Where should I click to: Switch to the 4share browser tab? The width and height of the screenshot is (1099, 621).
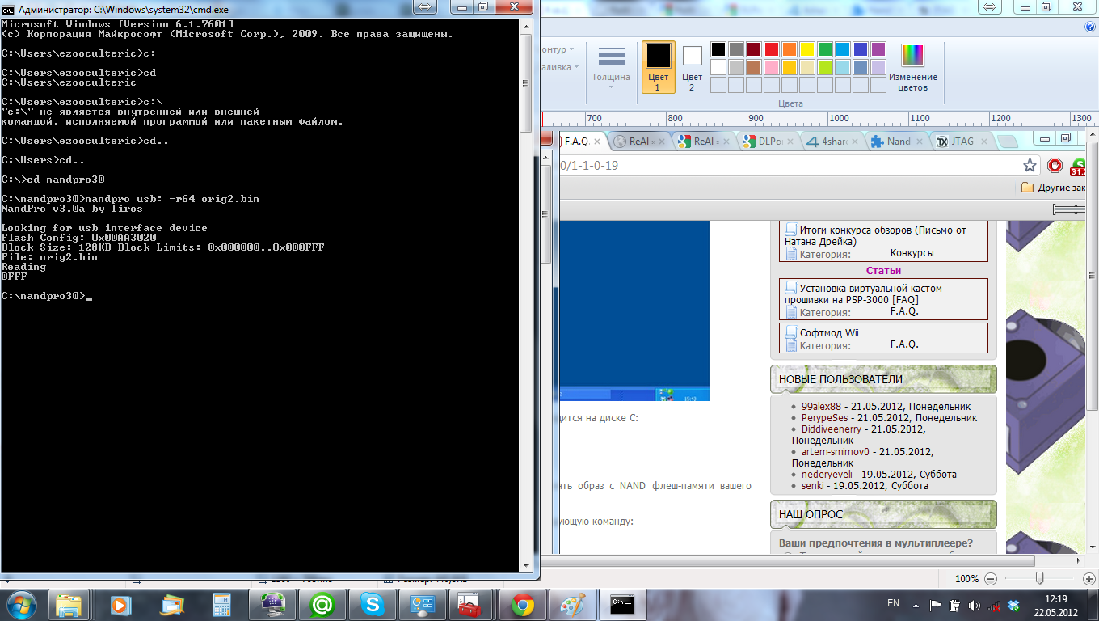833,141
